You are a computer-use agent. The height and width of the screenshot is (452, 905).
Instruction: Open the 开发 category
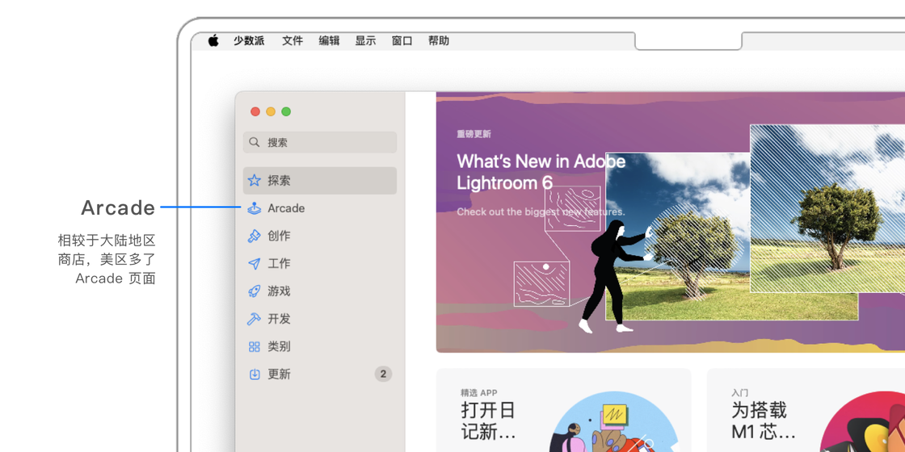(x=320, y=319)
